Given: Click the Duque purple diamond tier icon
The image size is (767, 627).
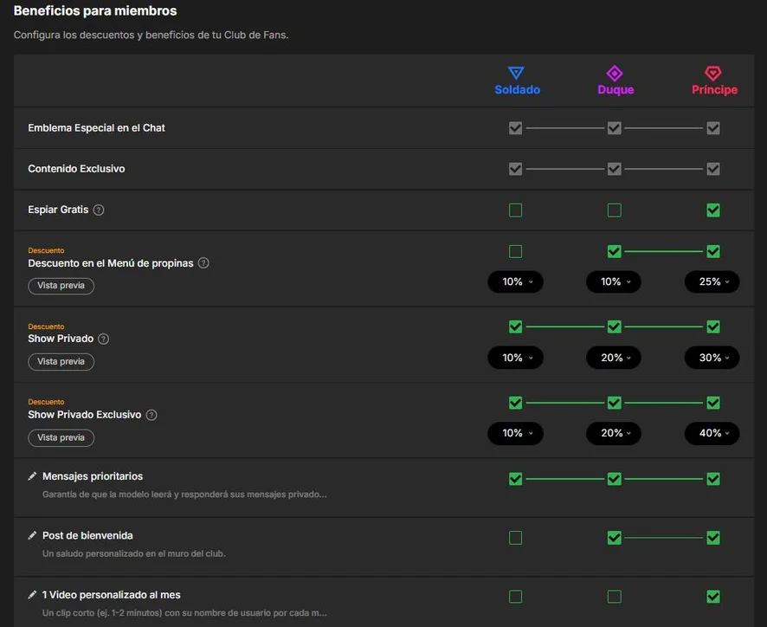Looking at the screenshot, I should pos(615,74).
